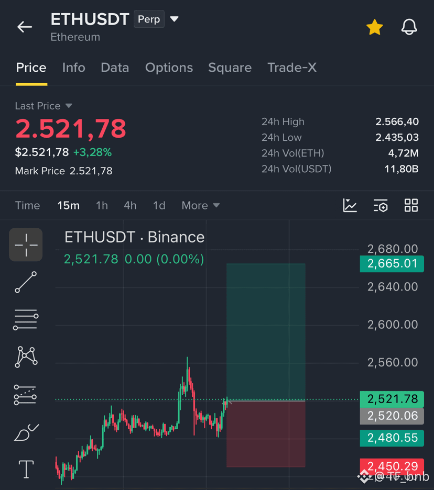Click the large red 2.521,78 price
Image resolution: width=434 pixels, height=490 pixels.
tap(71, 129)
